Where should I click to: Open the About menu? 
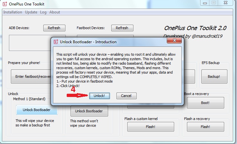coord(55,12)
